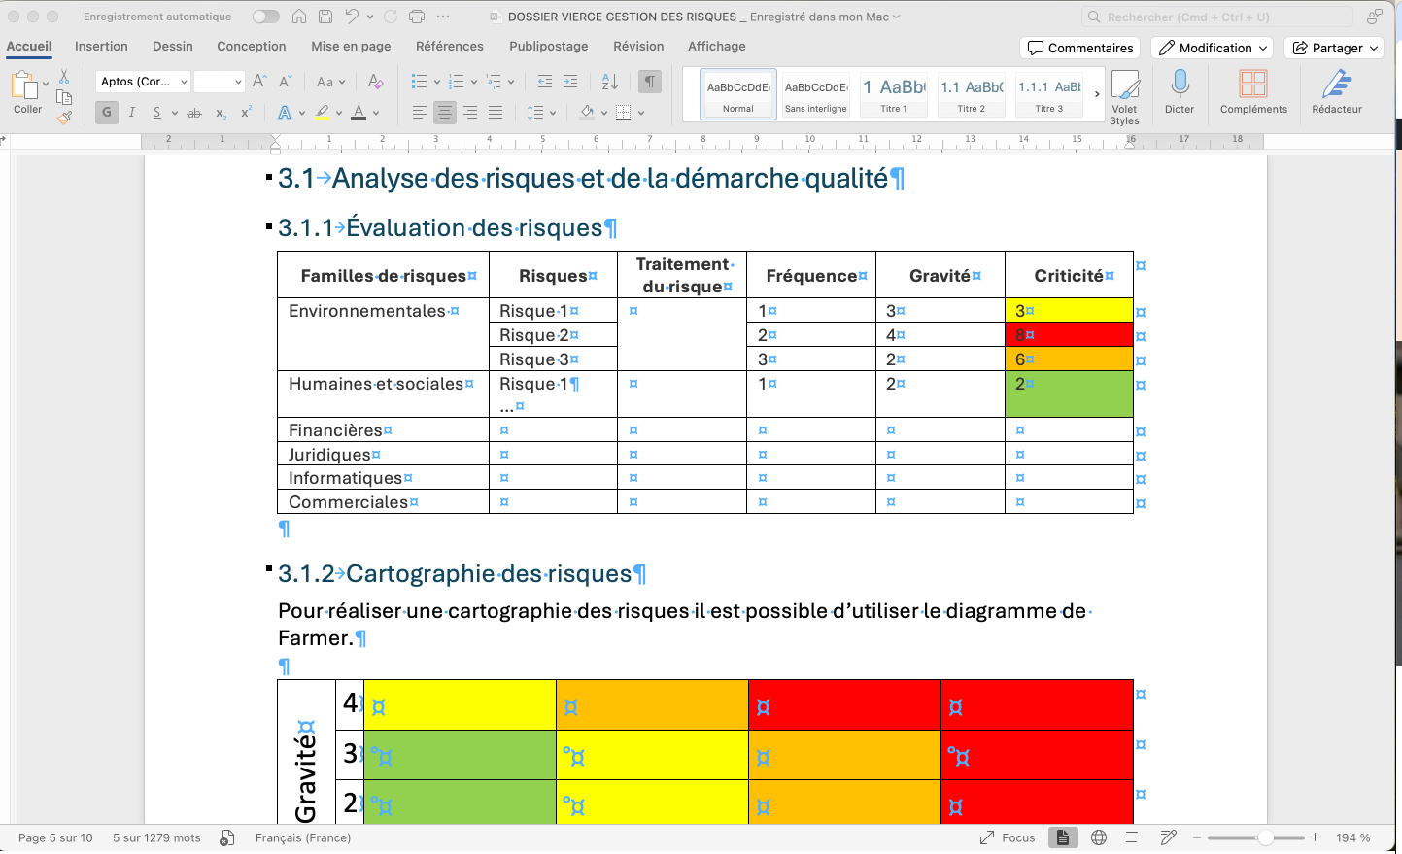Open the Publipostage ribbon tab

[550, 46]
